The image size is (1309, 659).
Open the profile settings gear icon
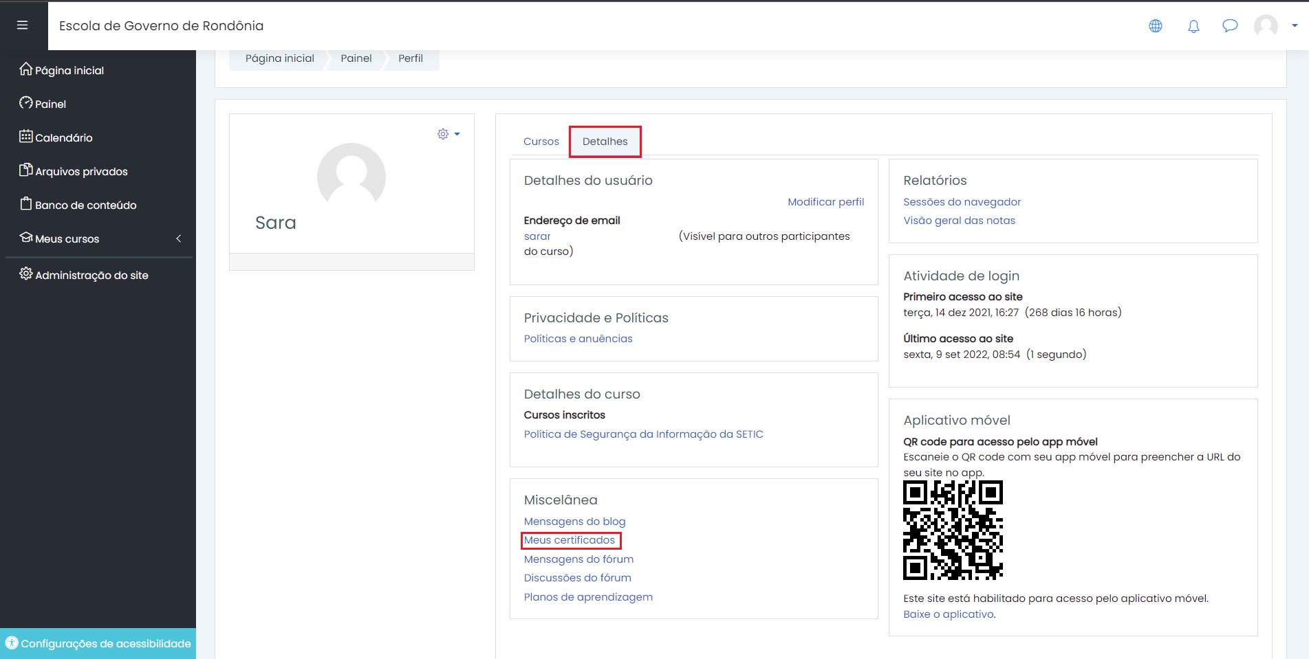click(443, 134)
